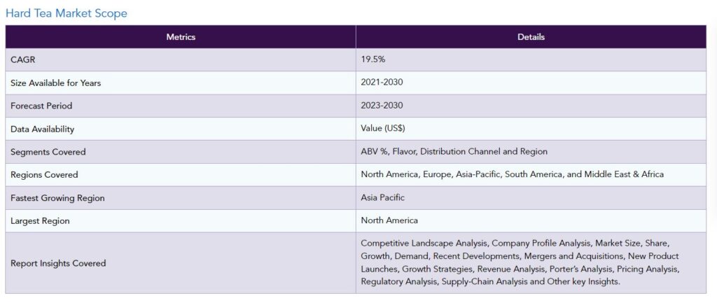Select 'Report Insights Covered' label
Image resolution: width=717 pixels, height=303 pixels.
[x=58, y=264]
